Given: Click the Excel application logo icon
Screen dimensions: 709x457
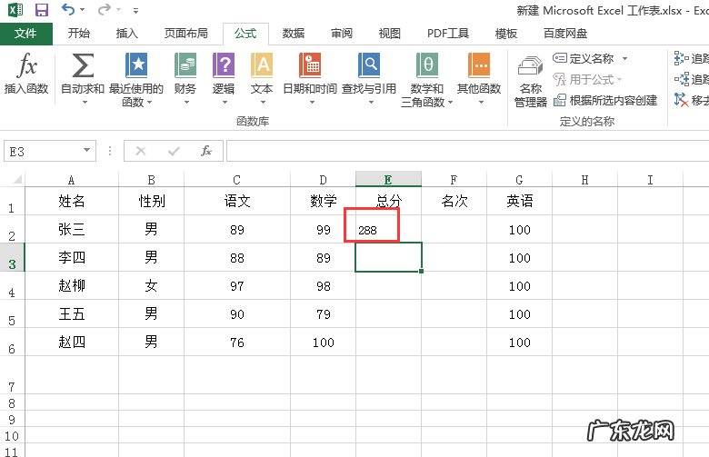Looking at the screenshot, I should [15, 9].
